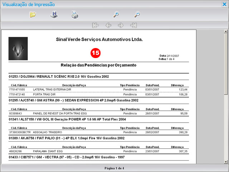Save the report using the disk icon

tap(54, 15)
